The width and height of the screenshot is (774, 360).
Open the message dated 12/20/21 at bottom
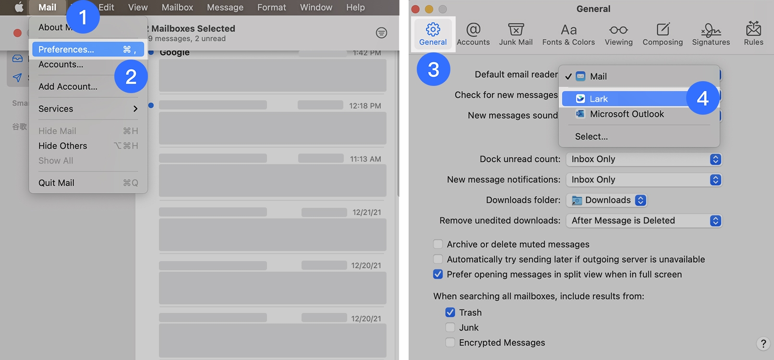pos(272,335)
